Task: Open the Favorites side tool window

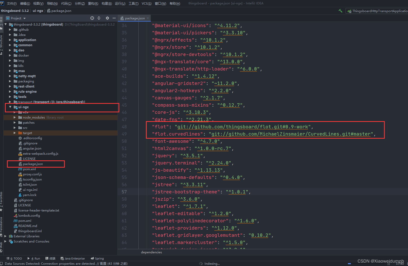Action: (1, 201)
